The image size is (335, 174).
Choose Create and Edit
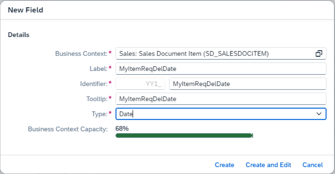(x=269, y=165)
